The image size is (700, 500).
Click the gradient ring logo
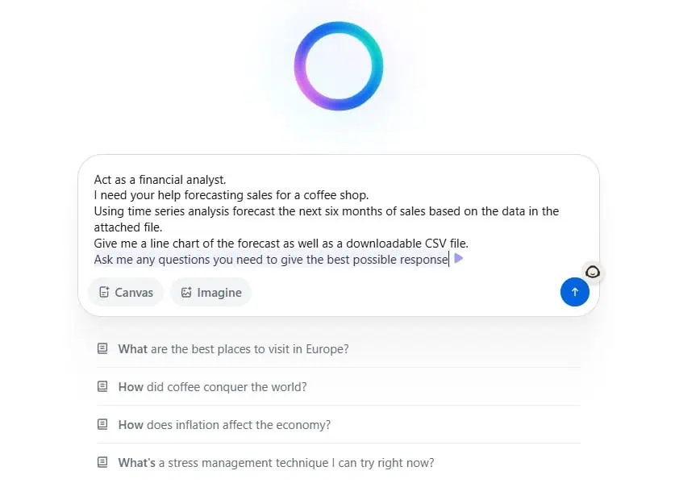339,66
